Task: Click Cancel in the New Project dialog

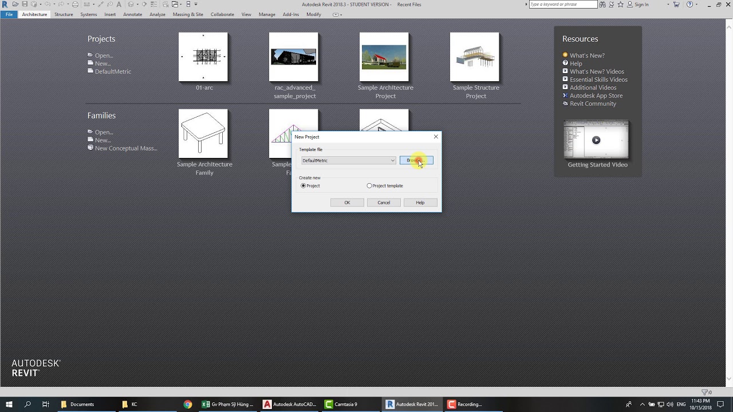Action: [x=384, y=203]
